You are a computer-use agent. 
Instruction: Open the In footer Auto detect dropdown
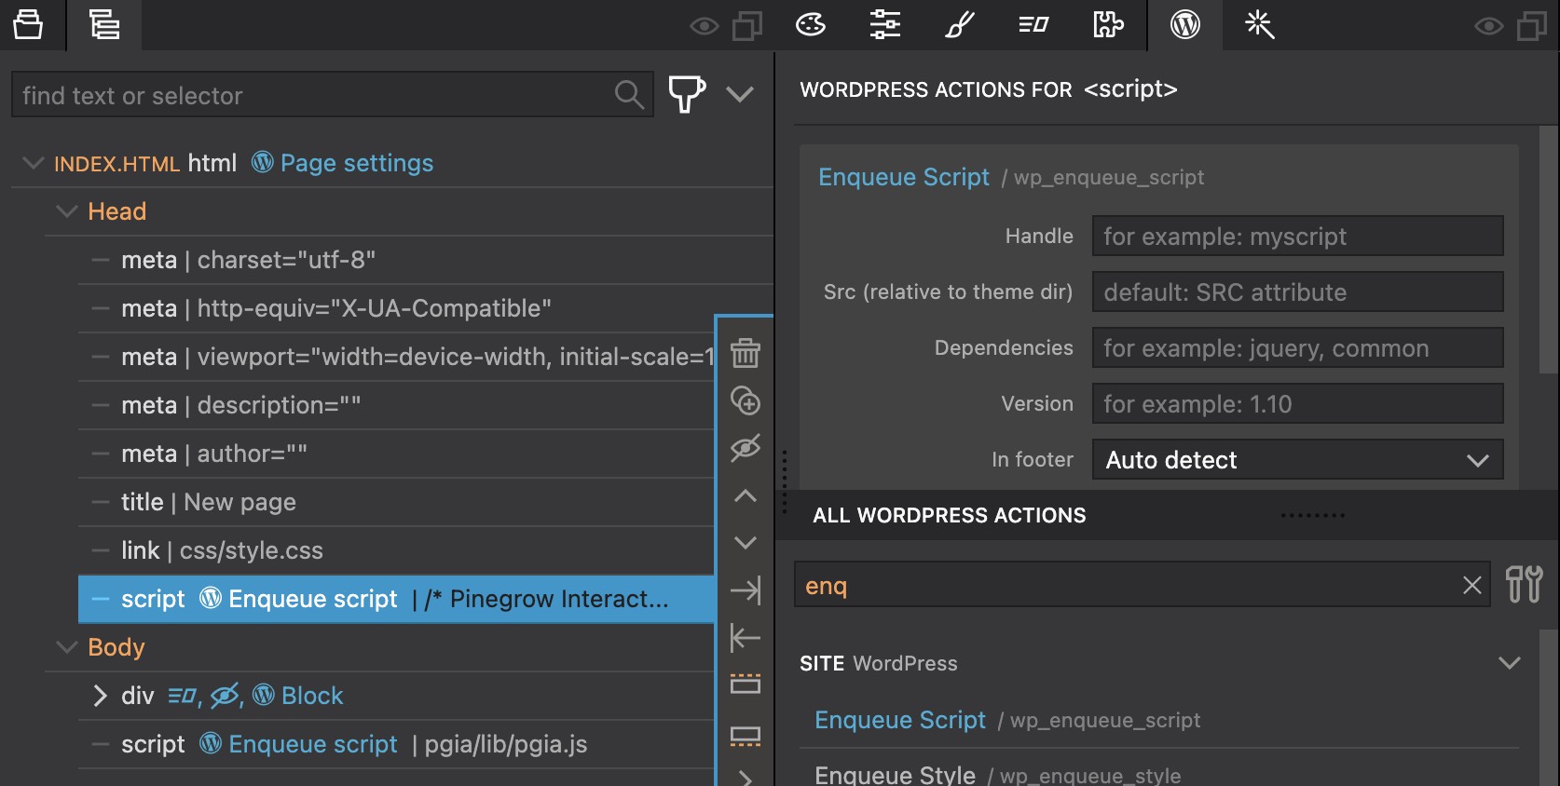click(1297, 459)
